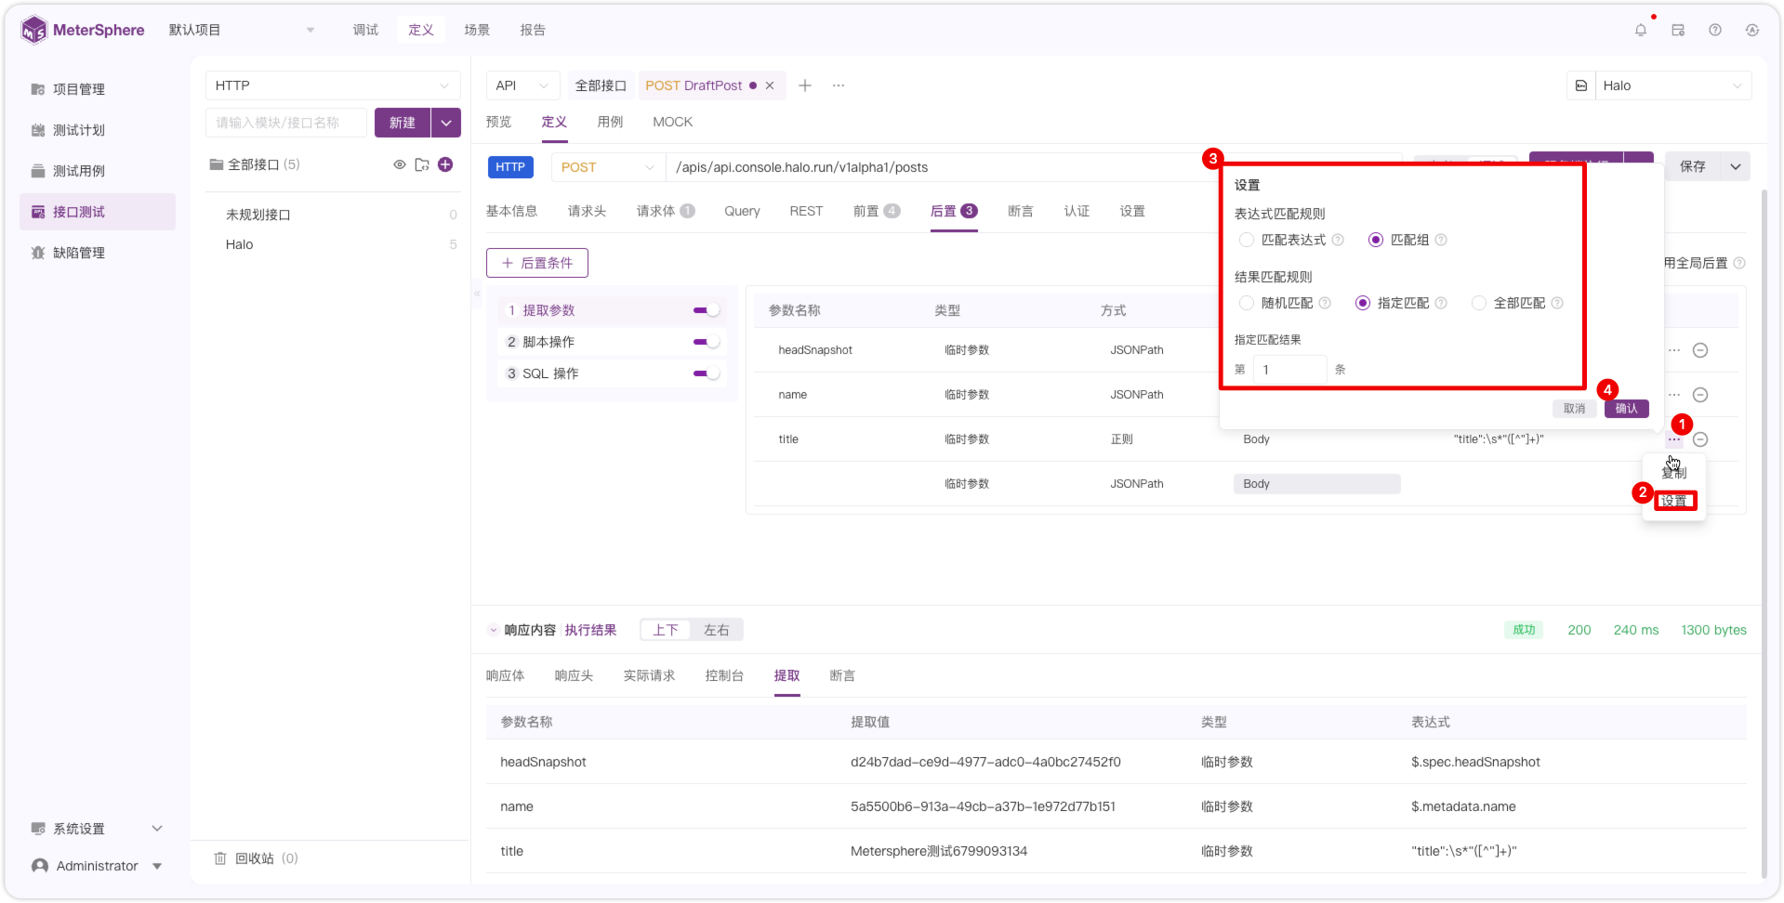Open the 请求体 tab
Screen dimensions: 1784x903
(666, 211)
